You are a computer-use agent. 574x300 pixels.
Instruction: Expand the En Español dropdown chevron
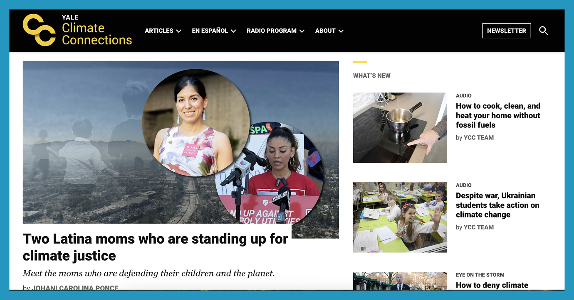[x=233, y=31]
